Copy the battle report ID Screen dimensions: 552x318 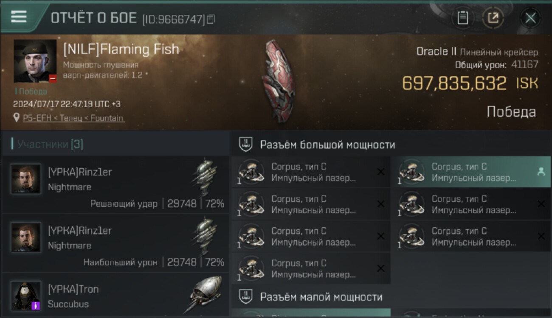pos(211,19)
